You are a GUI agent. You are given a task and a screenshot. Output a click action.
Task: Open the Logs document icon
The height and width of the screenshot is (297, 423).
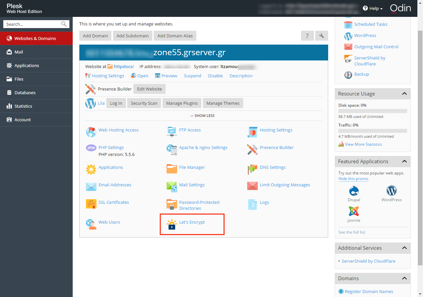(x=252, y=204)
